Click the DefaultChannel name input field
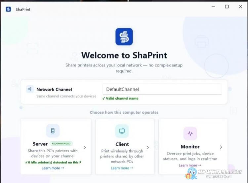Screen dimensions: 248x183 point(162,89)
